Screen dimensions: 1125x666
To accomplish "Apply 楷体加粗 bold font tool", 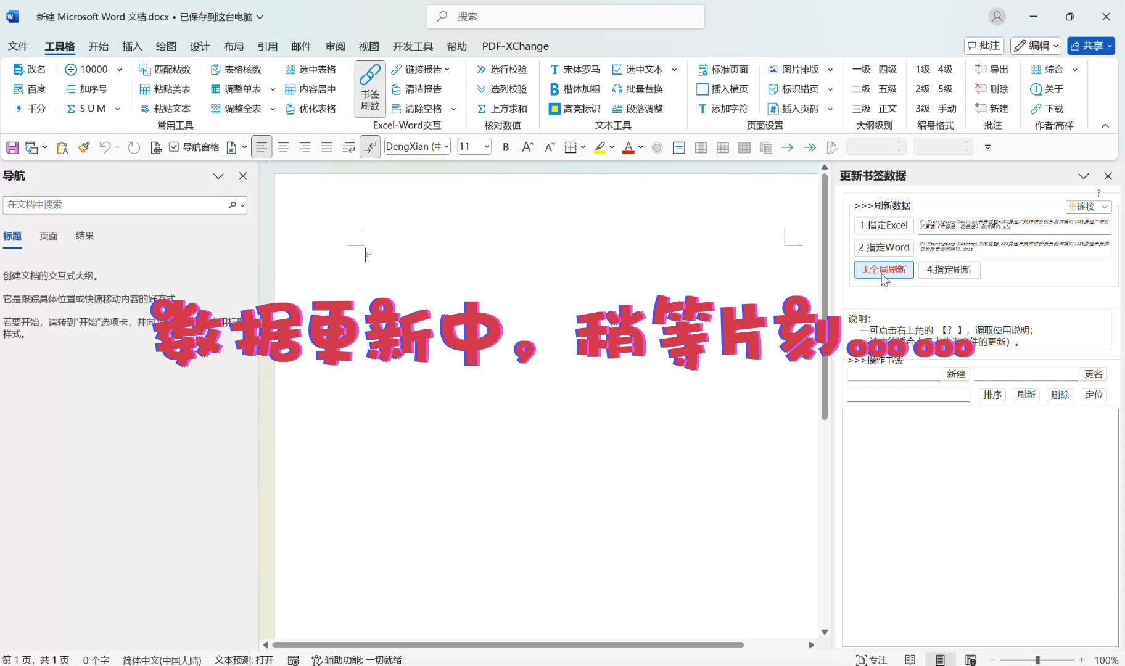I will pyautogui.click(x=575, y=89).
